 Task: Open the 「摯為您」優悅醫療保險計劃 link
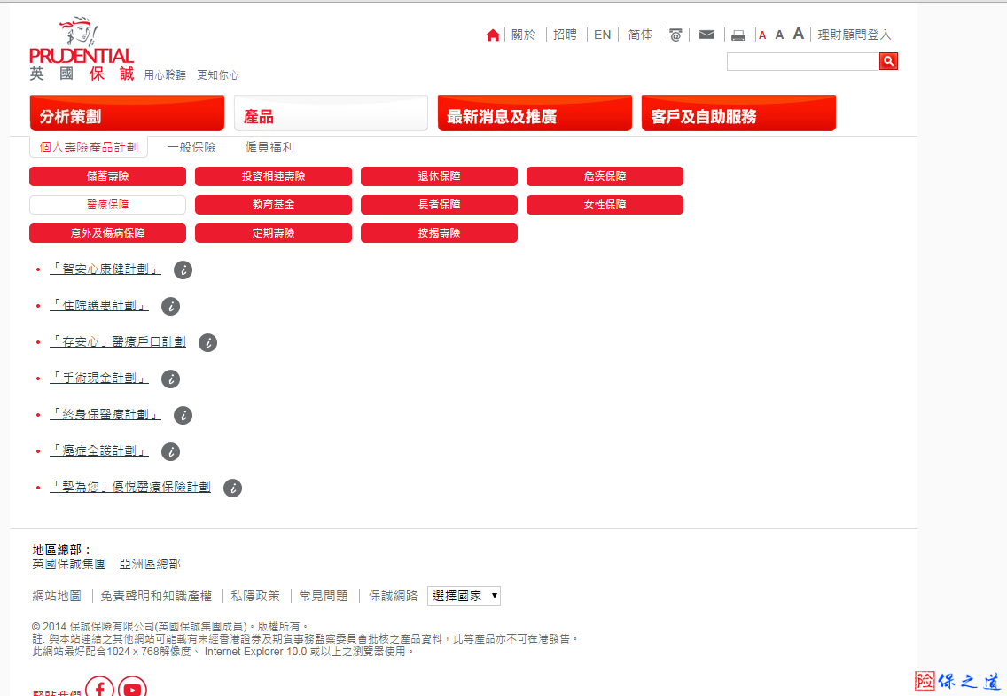[x=130, y=488]
